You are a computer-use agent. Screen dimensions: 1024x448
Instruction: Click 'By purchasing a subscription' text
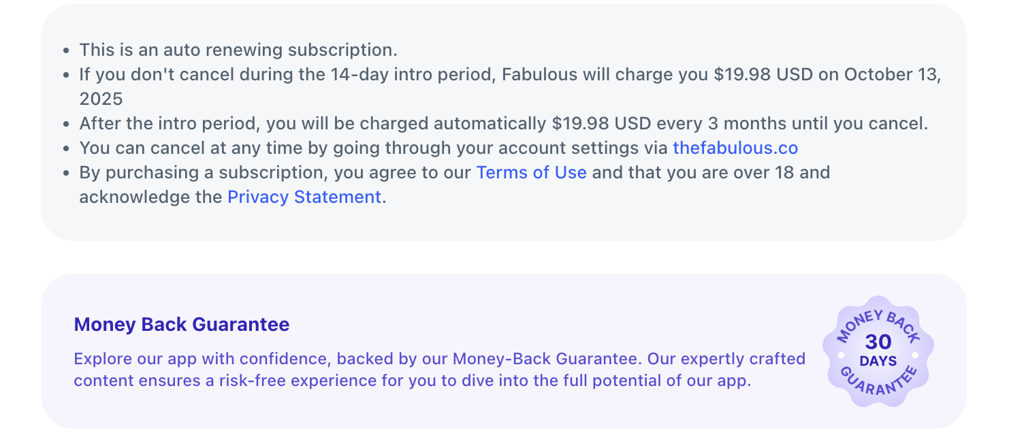pos(204,172)
